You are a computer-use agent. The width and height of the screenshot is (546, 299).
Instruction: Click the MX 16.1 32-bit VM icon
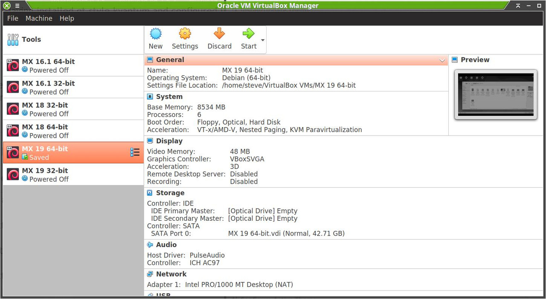[x=13, y=87]
